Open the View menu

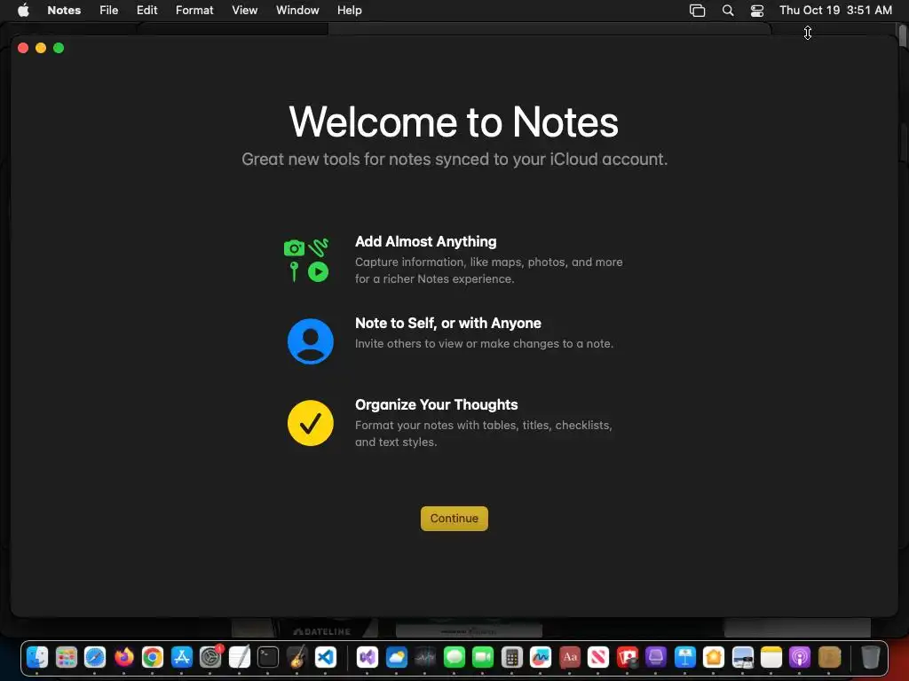244,10
